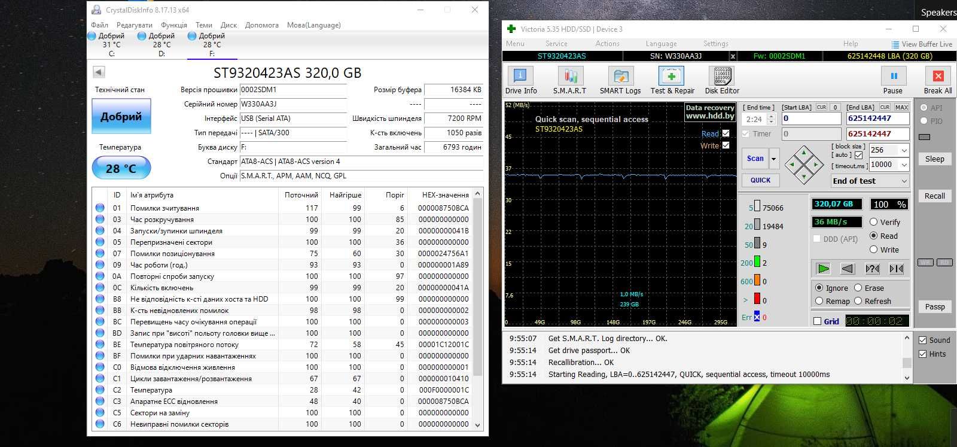This screenshot has height=447, width=957.
Task: Click the down arrow in the navigation diamond
Action: 804,176
